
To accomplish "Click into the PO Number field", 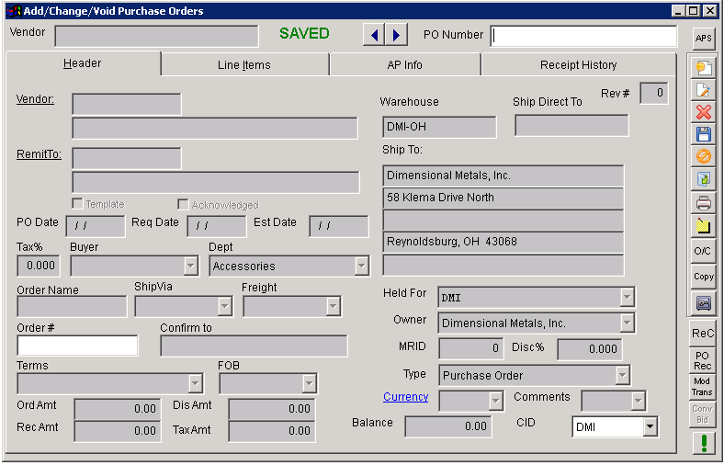I will click(x=583, y=36).
